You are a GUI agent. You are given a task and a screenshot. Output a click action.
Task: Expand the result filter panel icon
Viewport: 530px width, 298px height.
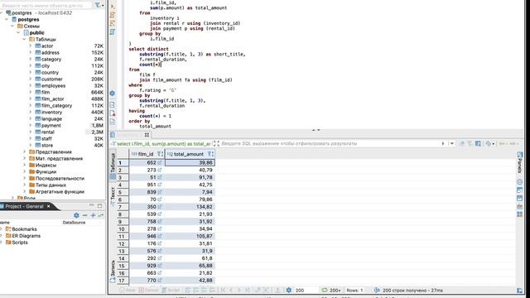(x=216, y=143)
